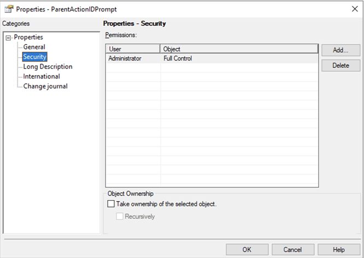This screenshot has width=364, height=258.
Task: Select the Properties root tree item
Action: (x=28, y=37)
